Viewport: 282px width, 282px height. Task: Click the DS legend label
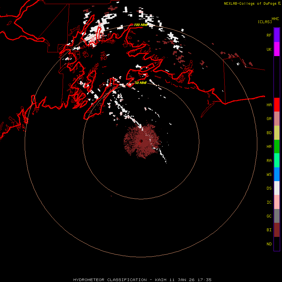pos(269,188)
